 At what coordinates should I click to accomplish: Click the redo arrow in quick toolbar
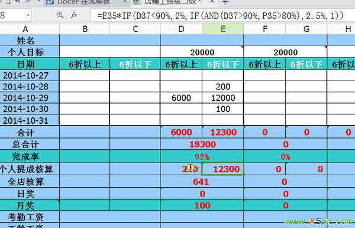[x=28, y=2]
